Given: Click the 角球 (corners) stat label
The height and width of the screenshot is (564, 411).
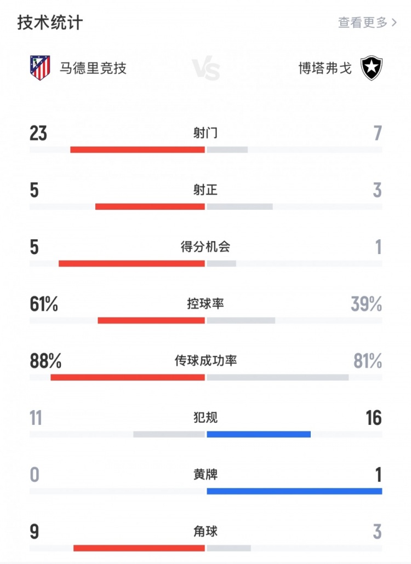Looking at the screenshot, I should pos(206,531).
